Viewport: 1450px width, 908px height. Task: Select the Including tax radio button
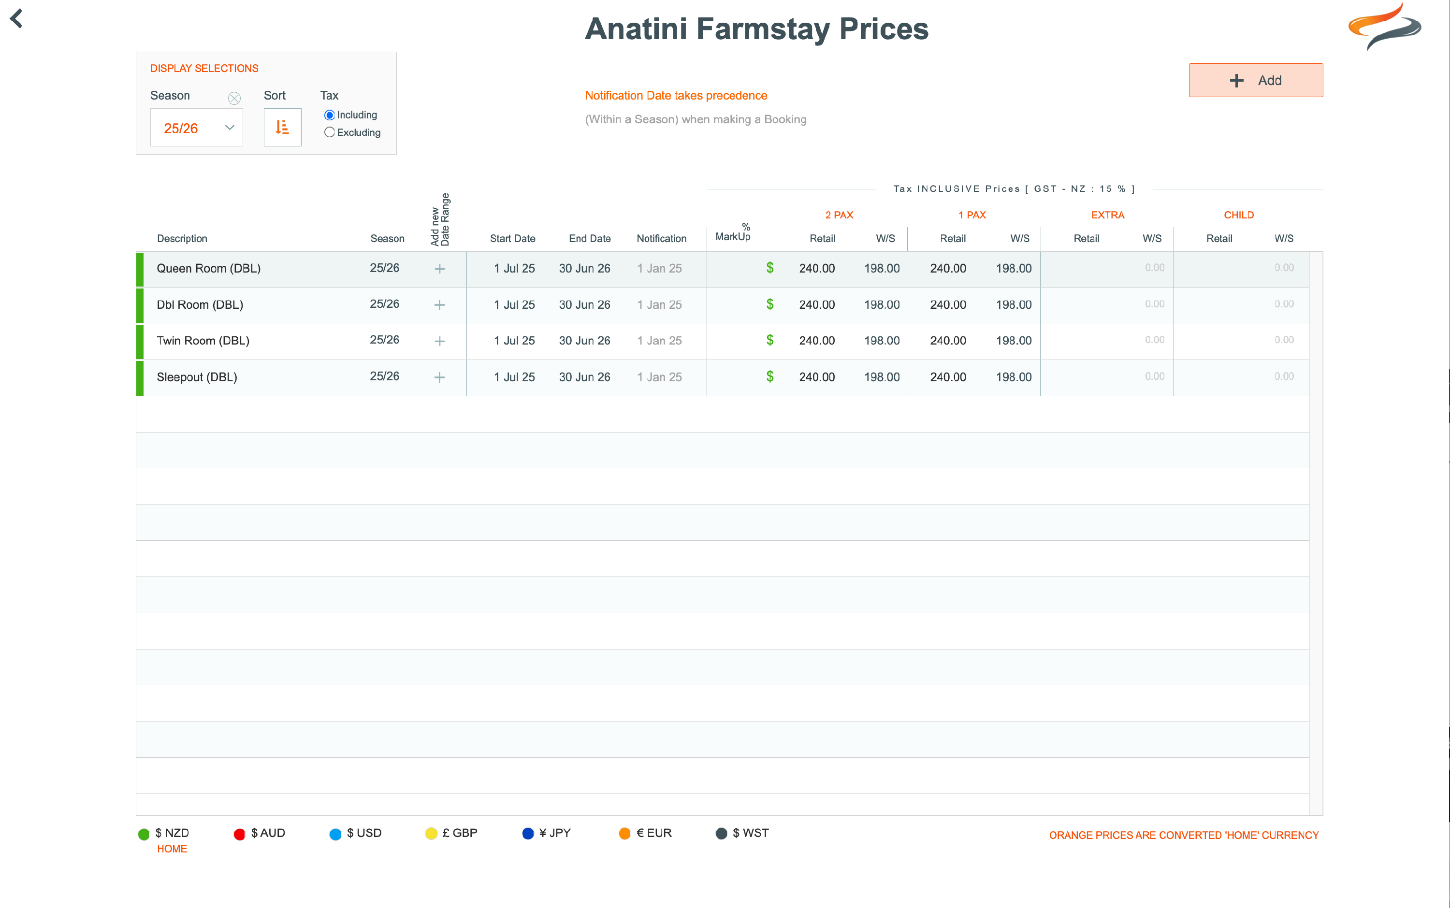coord(329,115)
